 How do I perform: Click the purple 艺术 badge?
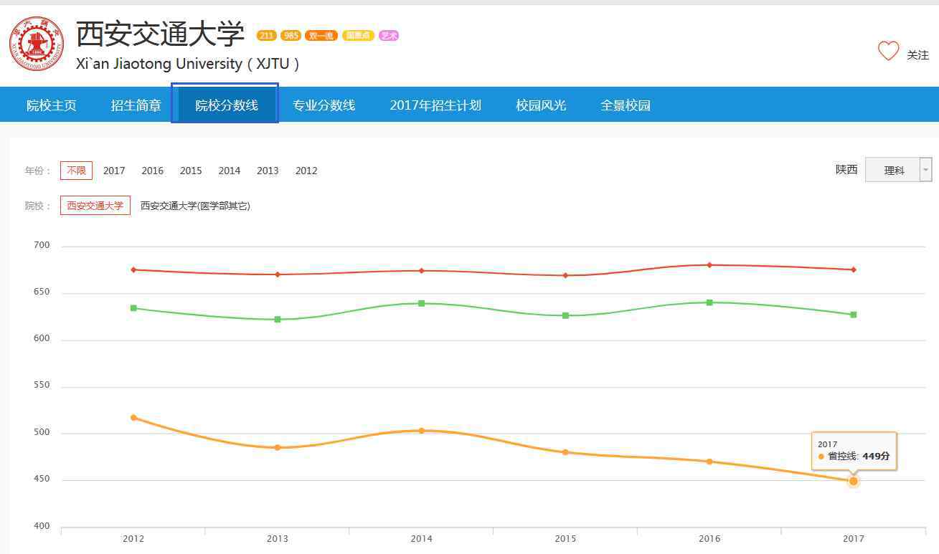389,36
